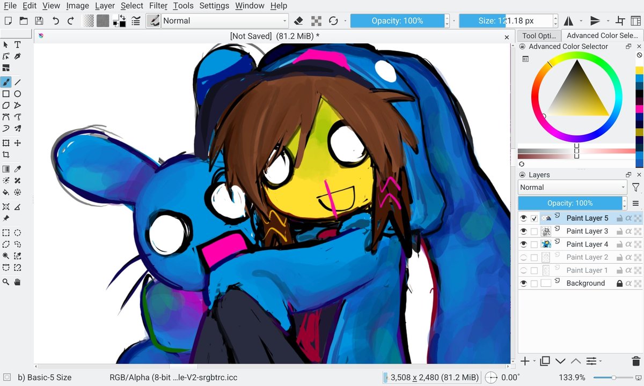Expand extra toolbar opacity options arrow
The width and height of the screenshot is (644, 386).
point(454,21)
